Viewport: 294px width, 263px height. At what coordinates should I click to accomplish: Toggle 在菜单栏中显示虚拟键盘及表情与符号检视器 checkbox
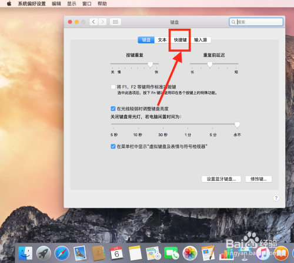point(113,146)
